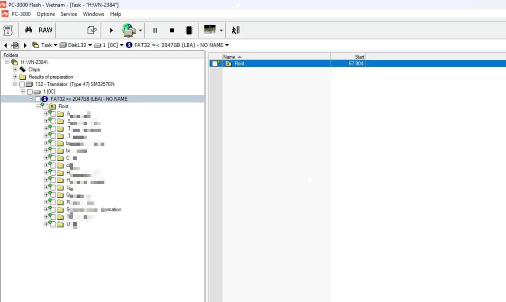This screenshot has height=302, width=506.
Task: Click the binoculars search icon
Action: click(x=29, y=30)
